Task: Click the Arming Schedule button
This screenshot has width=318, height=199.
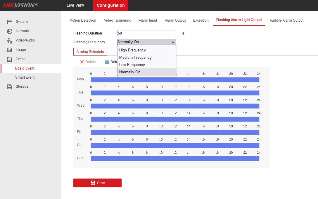Action: pos(90,52)
